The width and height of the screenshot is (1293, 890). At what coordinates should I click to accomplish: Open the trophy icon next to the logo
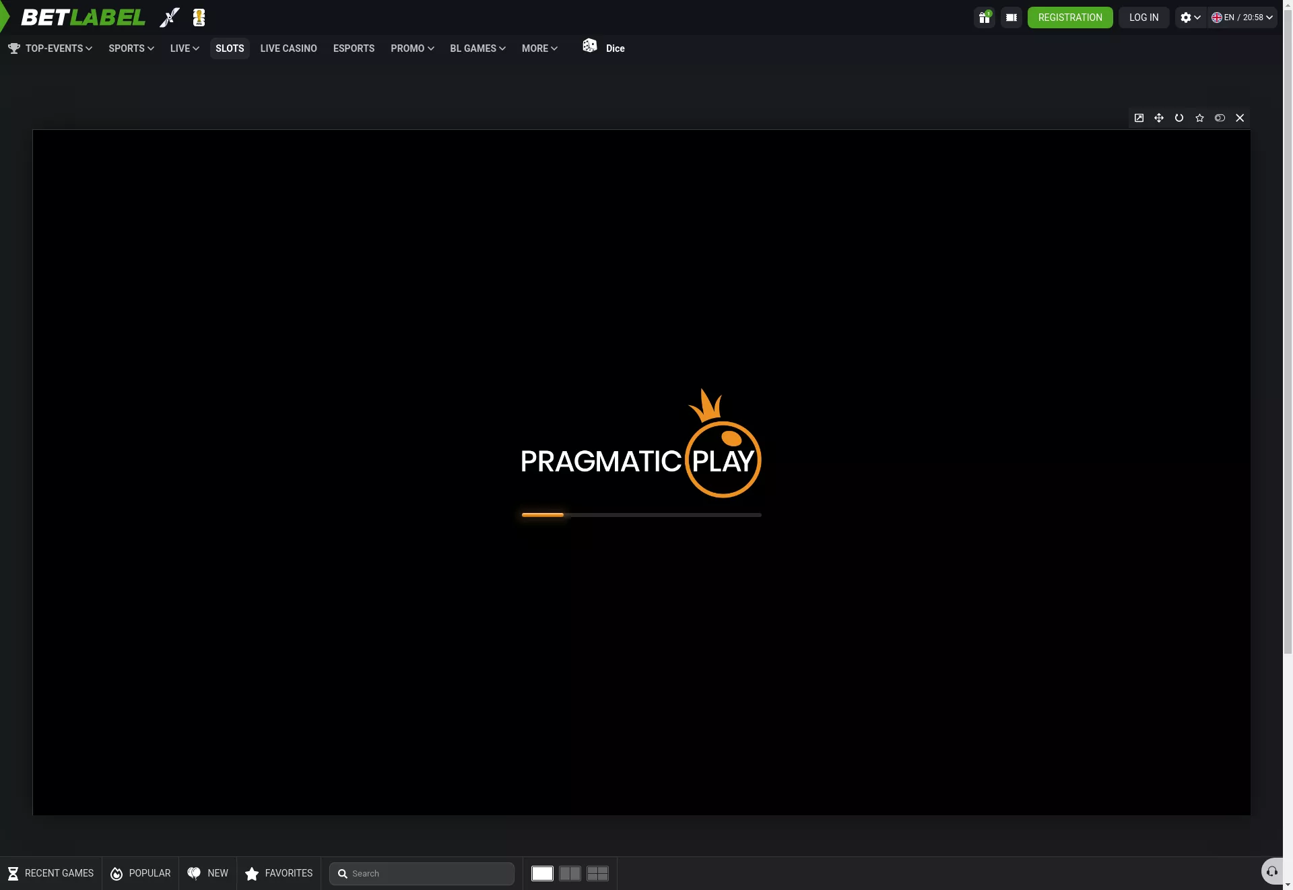point(199,18)
